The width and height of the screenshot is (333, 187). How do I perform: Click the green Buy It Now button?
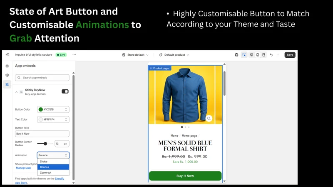click(185, 176)
